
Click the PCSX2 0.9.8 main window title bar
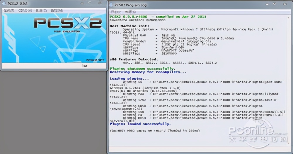[x=54, y=4]
